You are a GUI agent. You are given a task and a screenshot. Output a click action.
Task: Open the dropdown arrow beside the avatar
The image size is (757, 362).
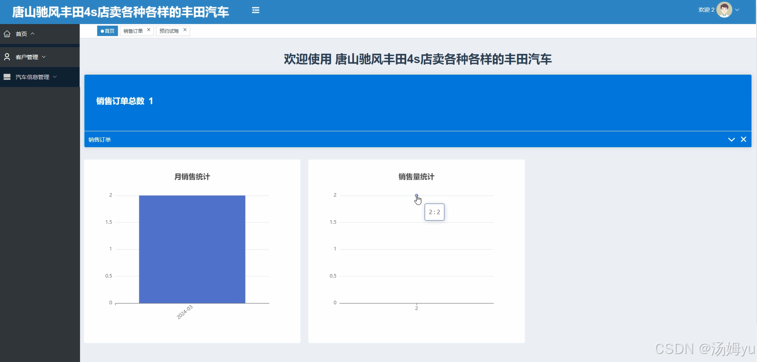tap(737, 10)
